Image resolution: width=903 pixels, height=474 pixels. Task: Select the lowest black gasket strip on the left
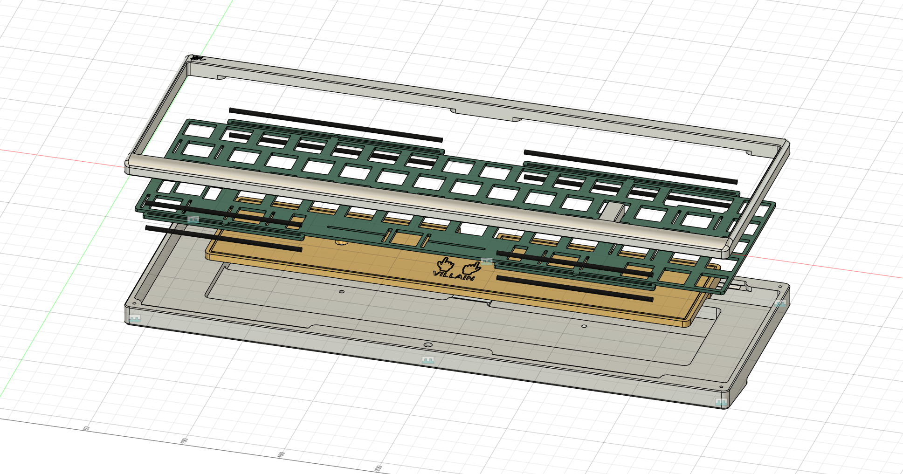tap(224, 239)
